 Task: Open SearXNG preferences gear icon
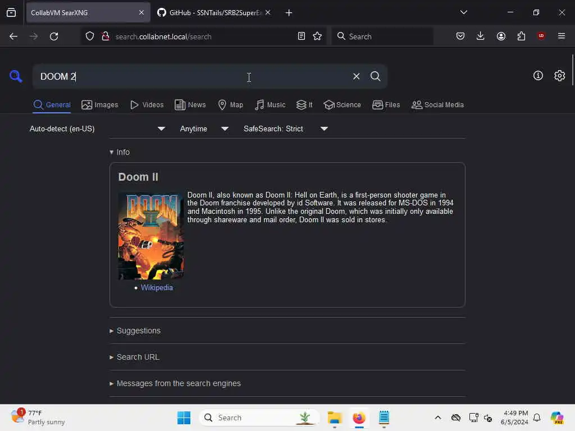pyautogui.click(x=559, y=76)
